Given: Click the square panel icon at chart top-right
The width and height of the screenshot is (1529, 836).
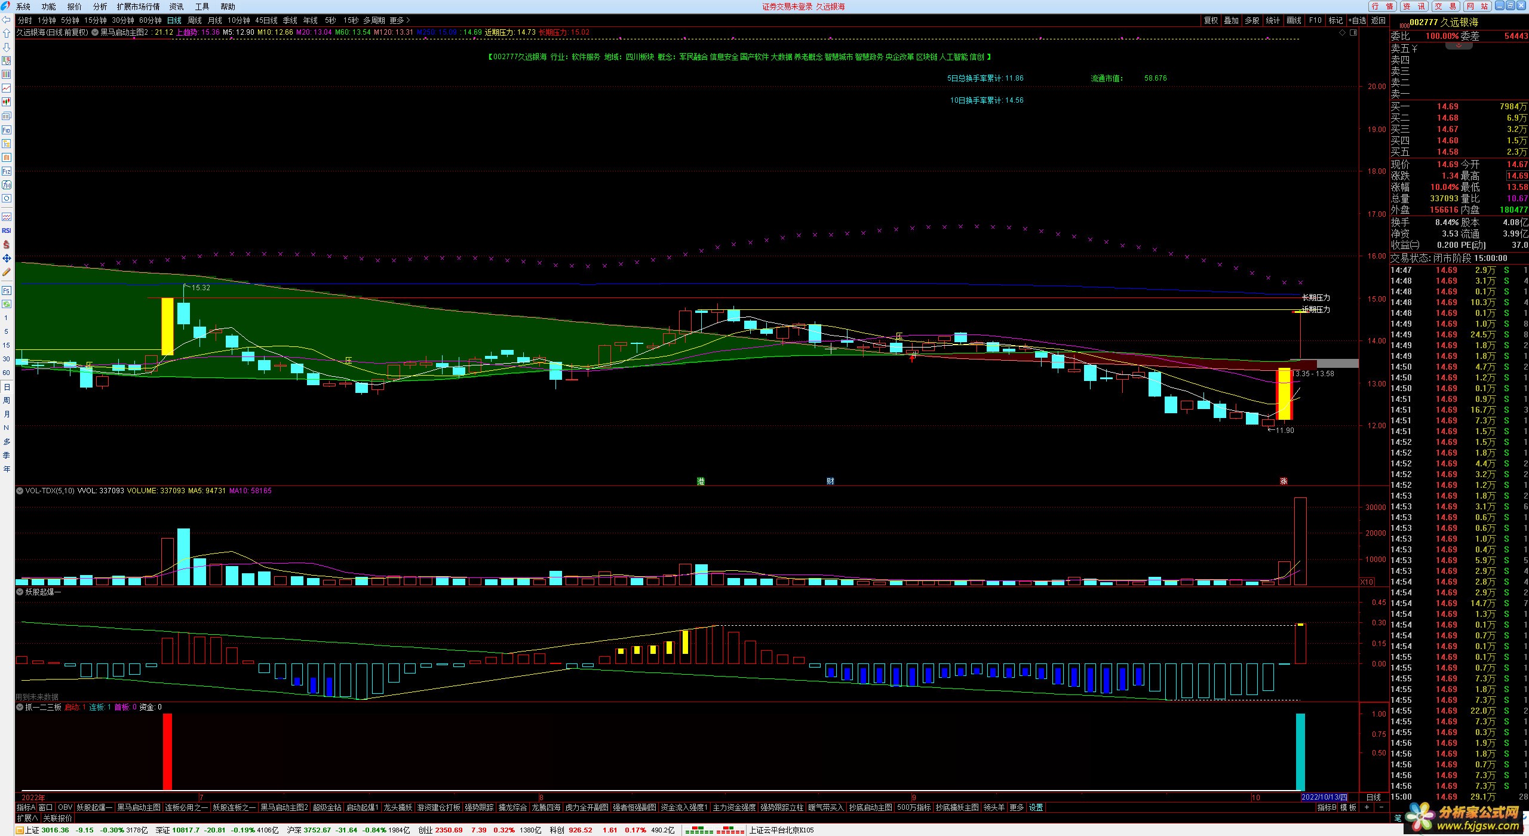Looking at the screenshot, I should coord(1353,33).
